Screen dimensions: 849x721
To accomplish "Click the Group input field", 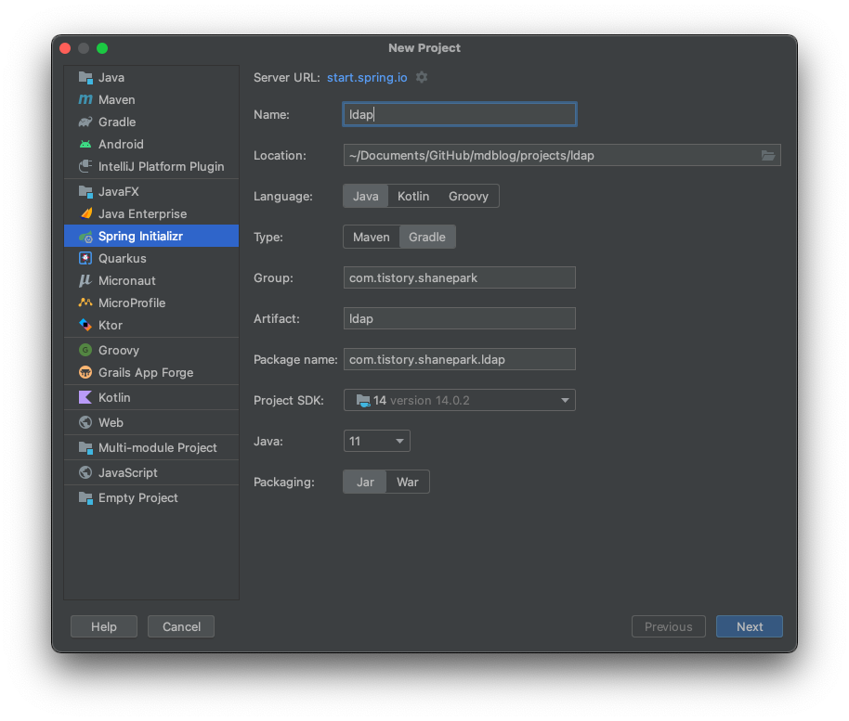I will click(459, 277).
